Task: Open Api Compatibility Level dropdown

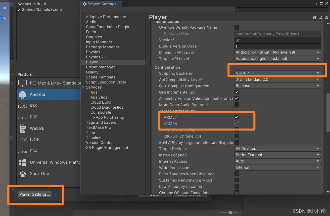Action: click(277, 79)
